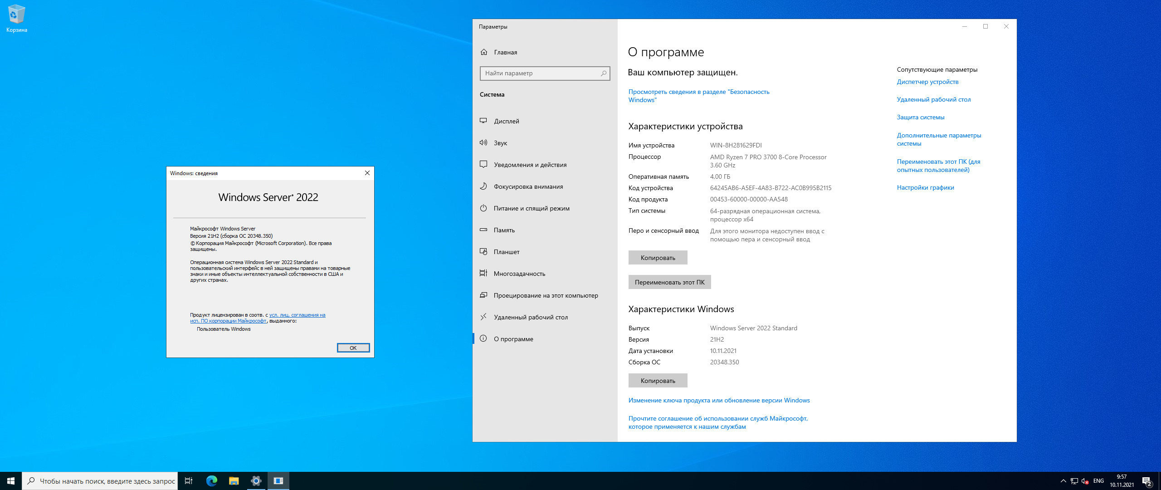Click the Звук speaker icon in sidebar
1161x490 pixels.
[x=483, y=142]
